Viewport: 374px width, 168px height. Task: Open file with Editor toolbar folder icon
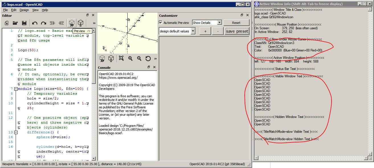[15, 23]
